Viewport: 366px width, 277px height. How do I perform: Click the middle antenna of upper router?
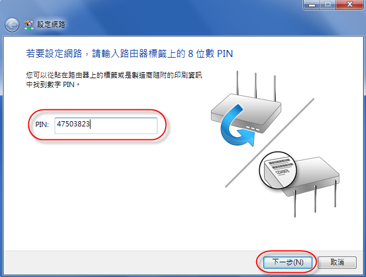click(256, 85)
